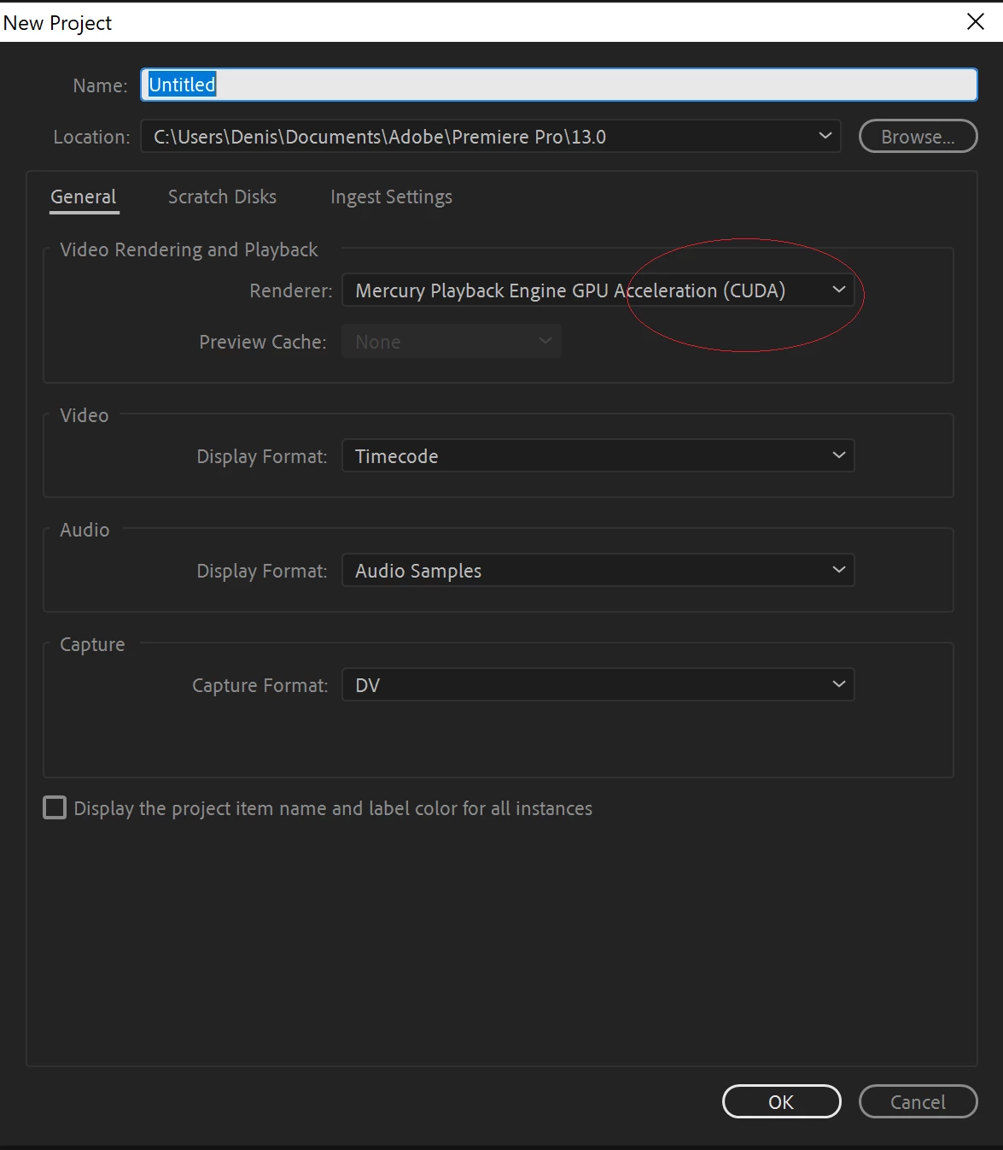Viewport: 1003px width, 1150px height.
Task: Click the disabled Preview Cache dropdown
Action: [x=452, y=341]
